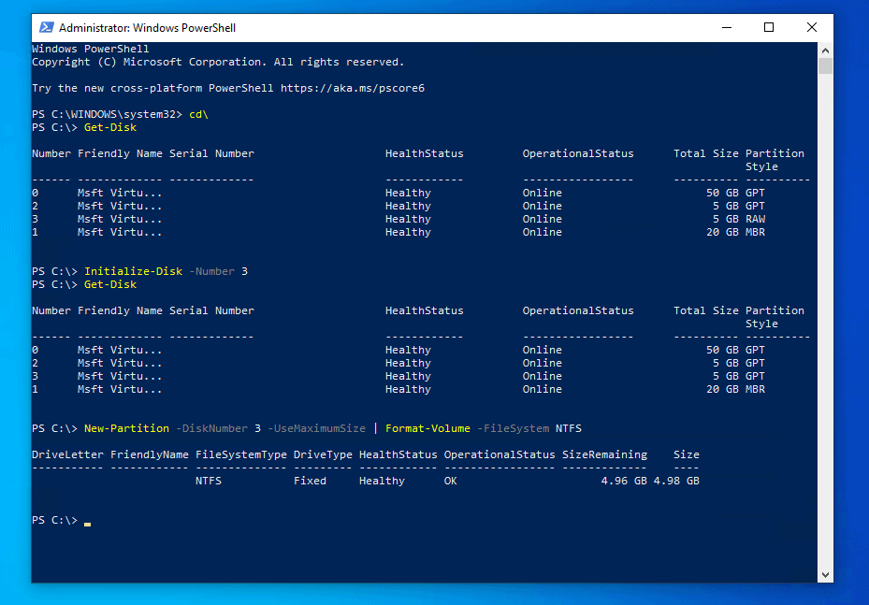Click the OperationalStatus OK value in output
Viewport: 869px width, 605px height.
point(450,480)
